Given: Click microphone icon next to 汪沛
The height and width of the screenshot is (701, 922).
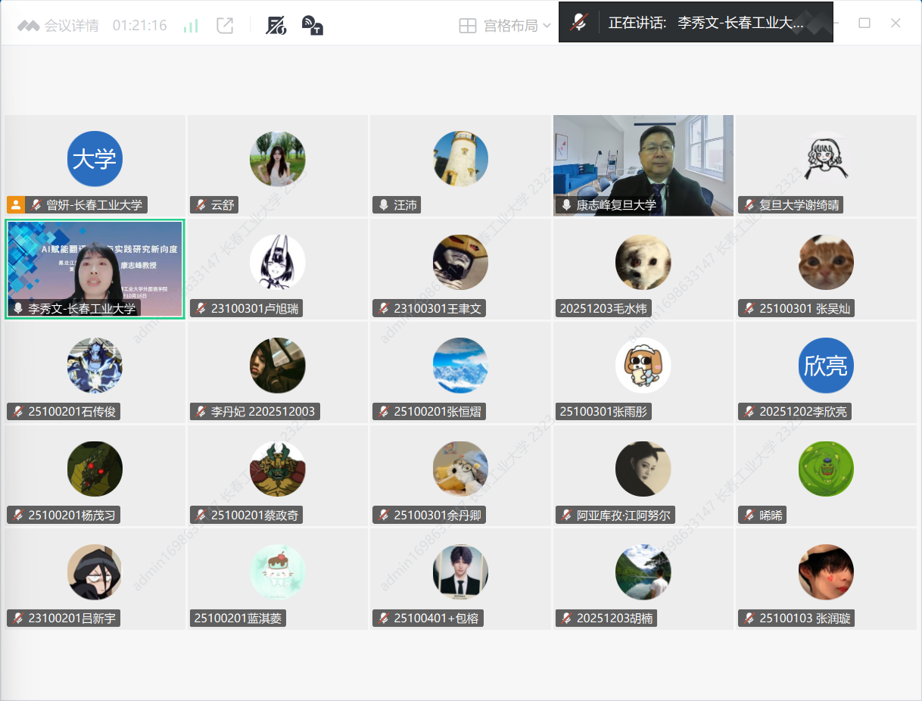Looking at the screenshot, I should tap(383, 205).
